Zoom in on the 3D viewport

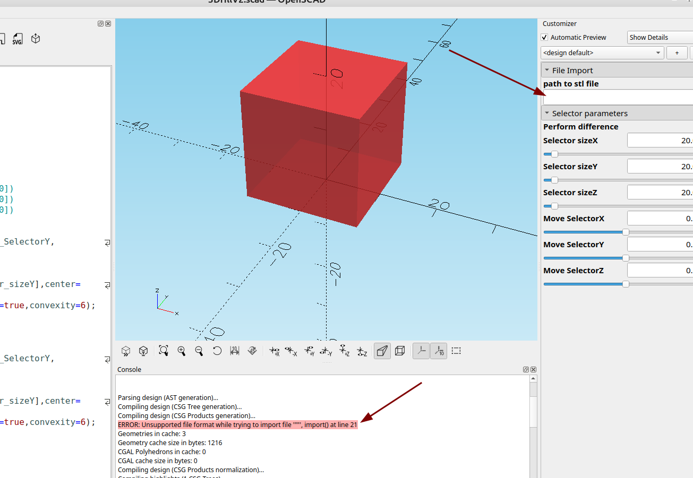click(x=182, y=351)
